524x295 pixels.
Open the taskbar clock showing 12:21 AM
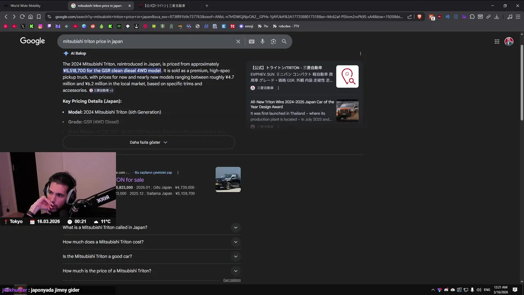pos(501,290)
